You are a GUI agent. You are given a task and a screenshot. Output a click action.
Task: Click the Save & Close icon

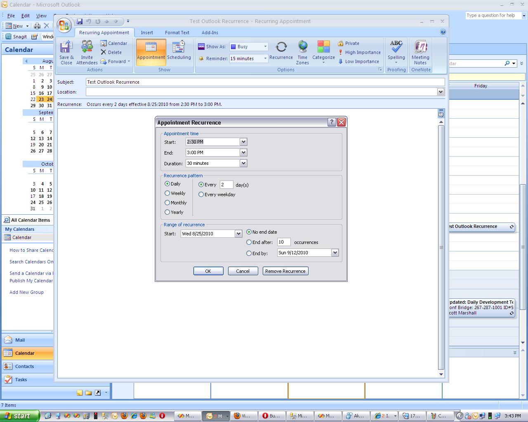tap(66, 52)
